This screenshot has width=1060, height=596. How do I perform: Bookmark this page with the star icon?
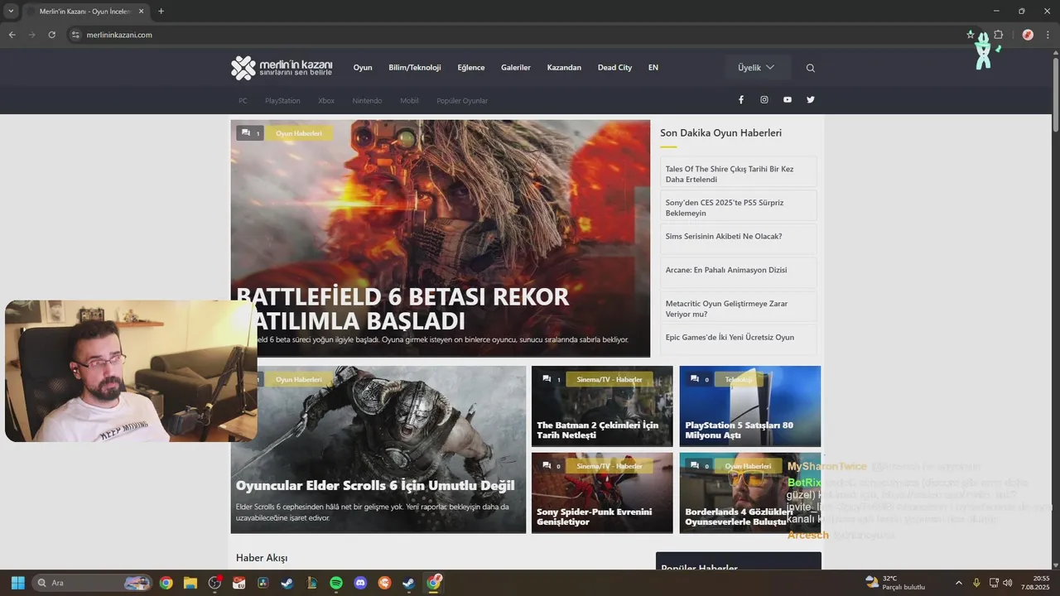(x=971, y=35)
